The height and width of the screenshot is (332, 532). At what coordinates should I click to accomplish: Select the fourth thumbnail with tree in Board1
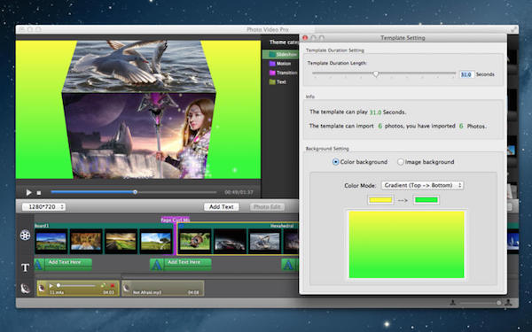coord(156,241)
